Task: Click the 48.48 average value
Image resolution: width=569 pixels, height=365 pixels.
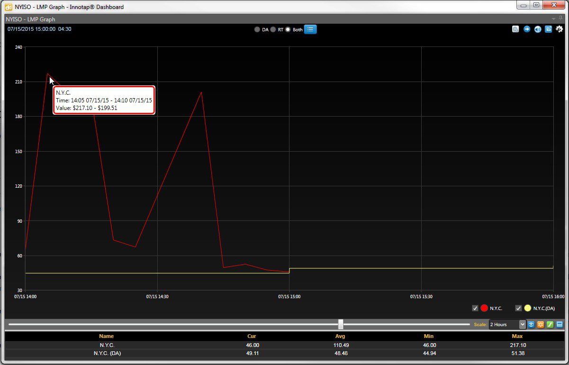Action: [341, 353]
